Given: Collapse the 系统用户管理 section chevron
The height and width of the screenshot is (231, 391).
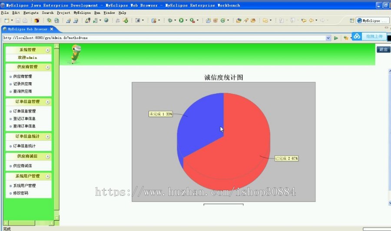Looking at the screenshot, I should (x=48, y=176).
